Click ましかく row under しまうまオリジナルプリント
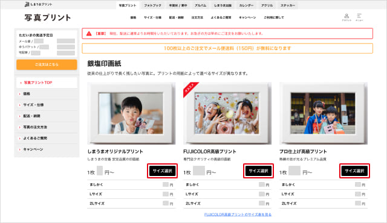Viewport: 387px width, 223px height. [131, 184]
